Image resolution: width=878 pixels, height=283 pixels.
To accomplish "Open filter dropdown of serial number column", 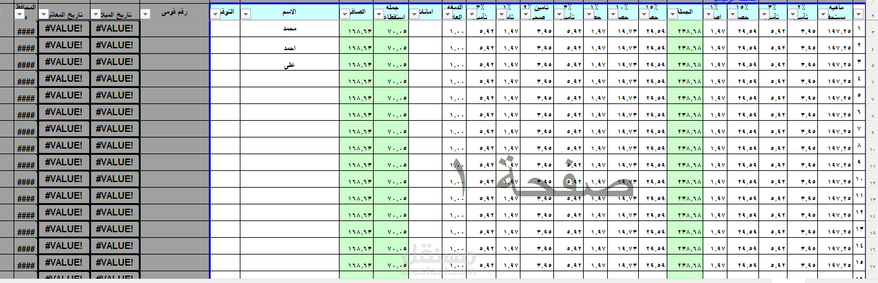I will [858, 14].
